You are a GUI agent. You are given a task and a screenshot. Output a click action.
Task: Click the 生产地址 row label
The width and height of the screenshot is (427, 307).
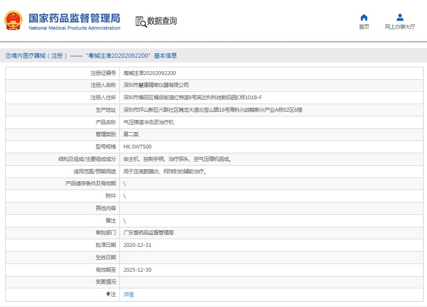coord(106,110)
